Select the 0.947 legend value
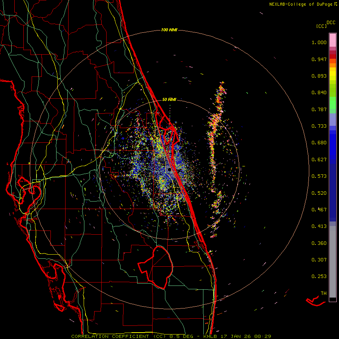The height and width of the screenshot is (339, 339). coord(319,59)
